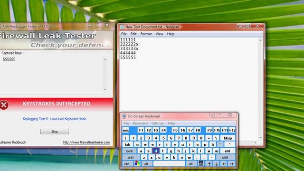Screen dimensions: 304x171
Task: Tap the ent key on On-Screen Keyboard
Action: pyautogui.click(x=228, y=151)
